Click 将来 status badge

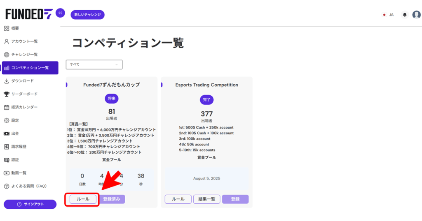click(112, 99)
